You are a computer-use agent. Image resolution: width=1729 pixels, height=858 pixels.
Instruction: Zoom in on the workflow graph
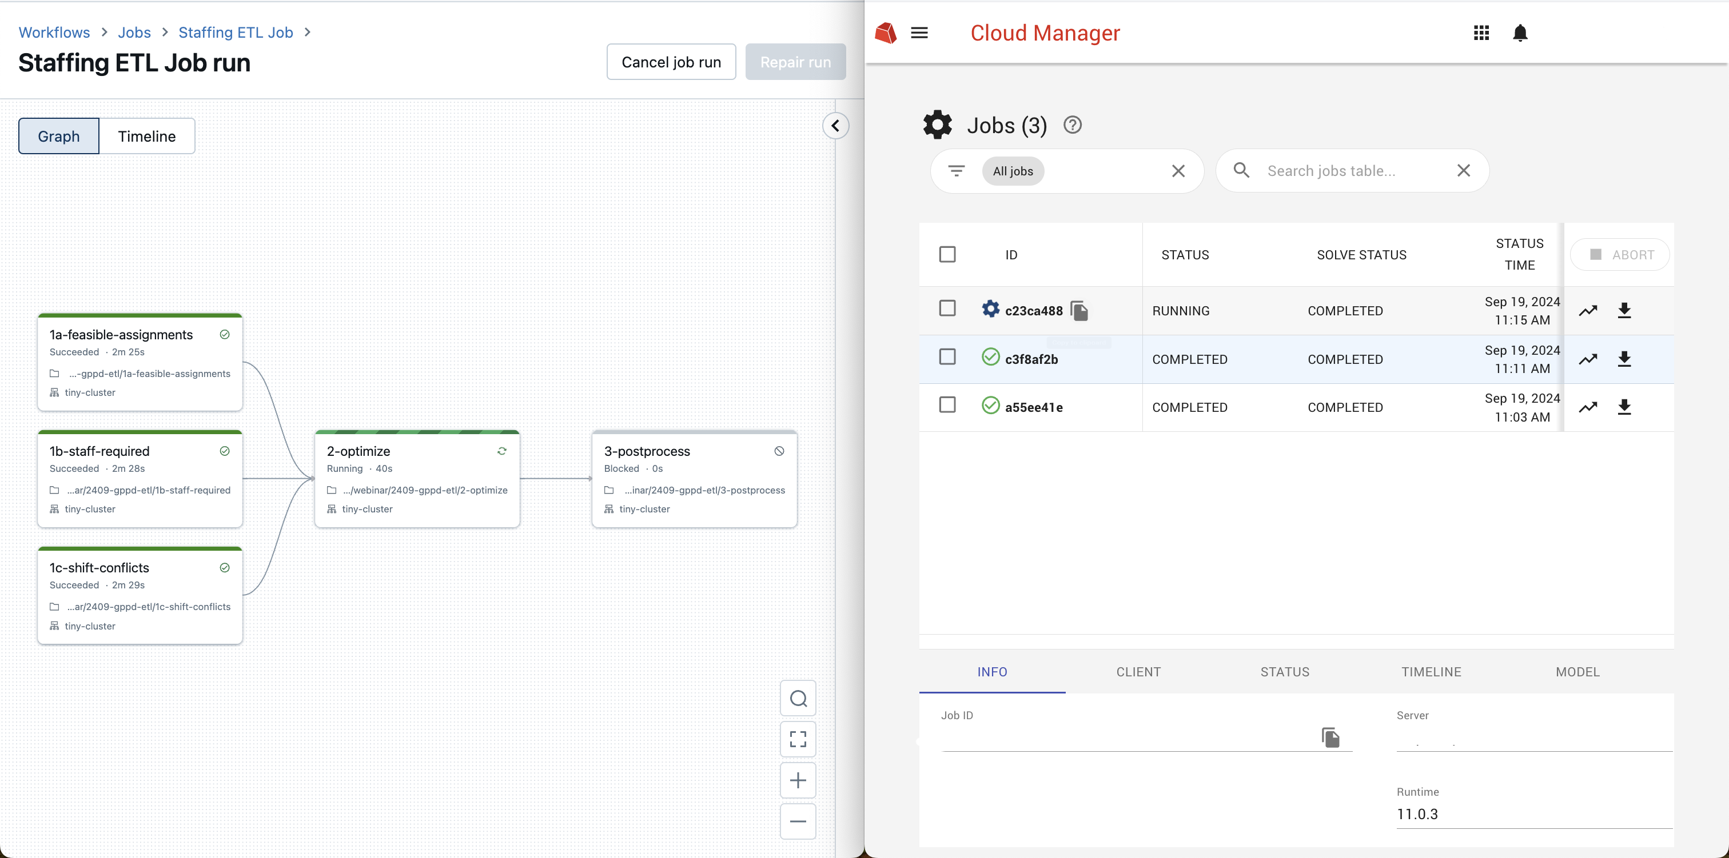coord(798,780)
